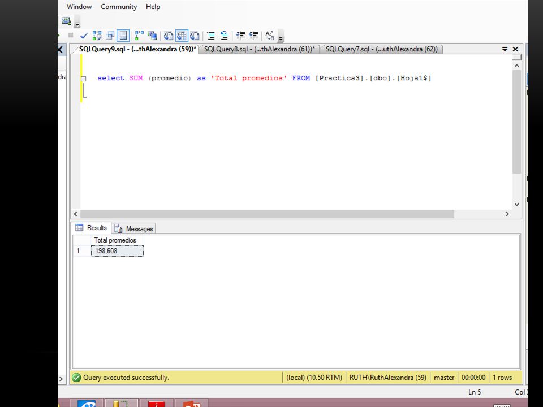Collapse the select statement outline box
543x407 pixels.
click(84, 79)
